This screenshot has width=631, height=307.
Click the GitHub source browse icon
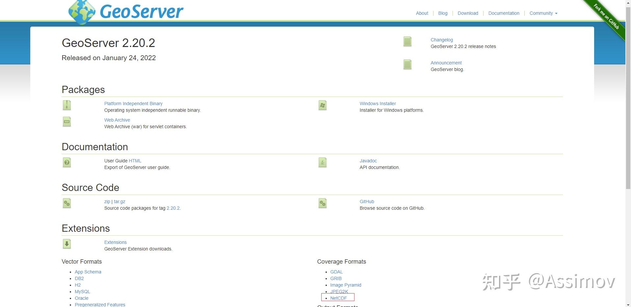322,203
